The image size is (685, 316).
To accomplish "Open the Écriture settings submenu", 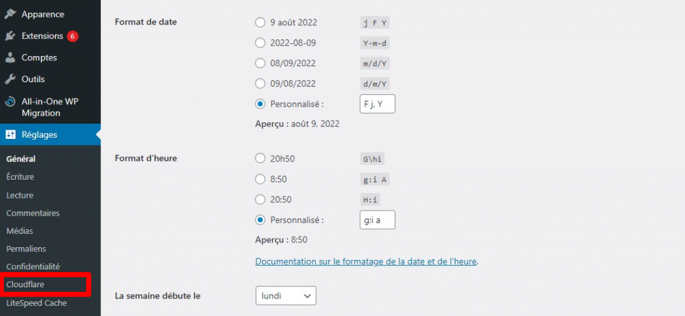I will click(20, 177).
